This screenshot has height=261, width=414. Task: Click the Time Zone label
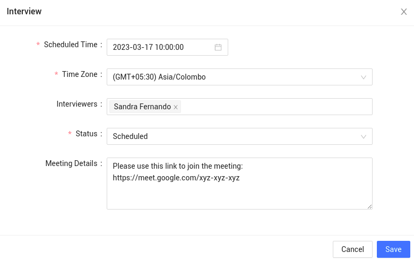click(x=80, y=74)
